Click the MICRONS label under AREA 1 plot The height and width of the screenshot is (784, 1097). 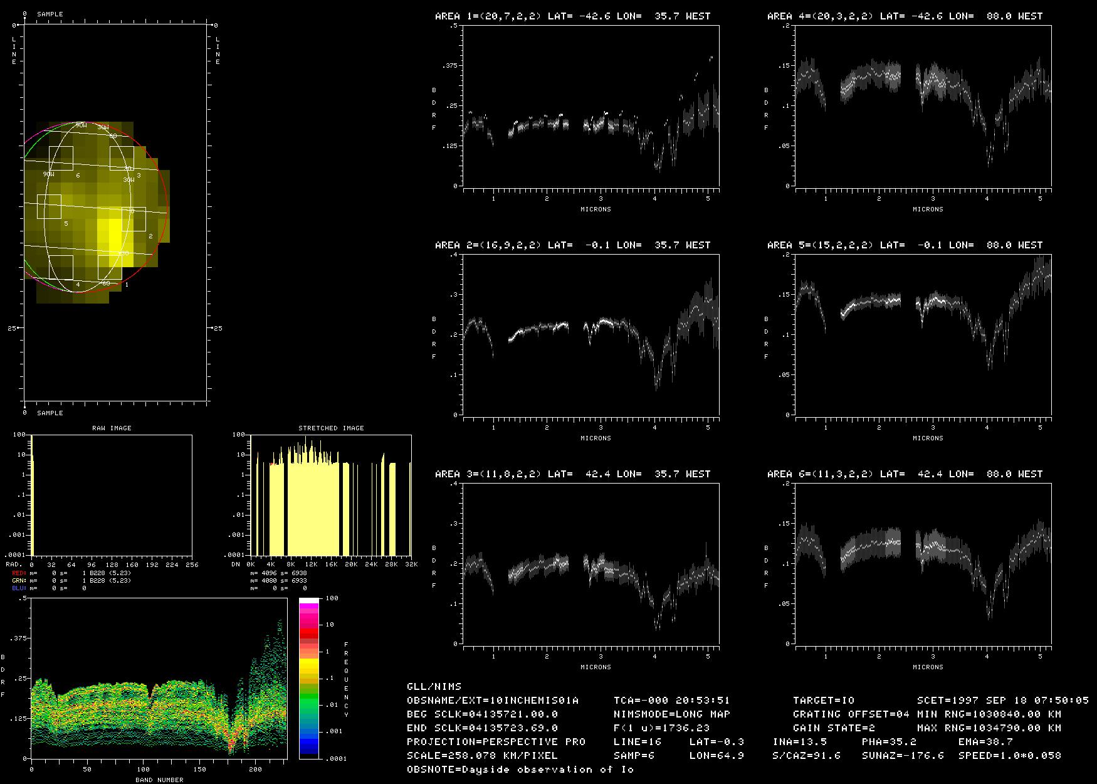[596, 209]
